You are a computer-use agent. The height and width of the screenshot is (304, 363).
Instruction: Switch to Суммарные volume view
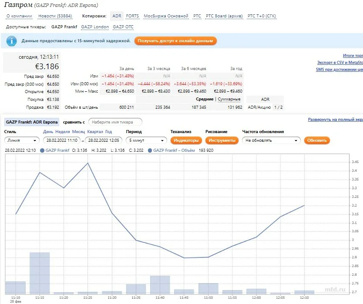(x=229, y=99)
